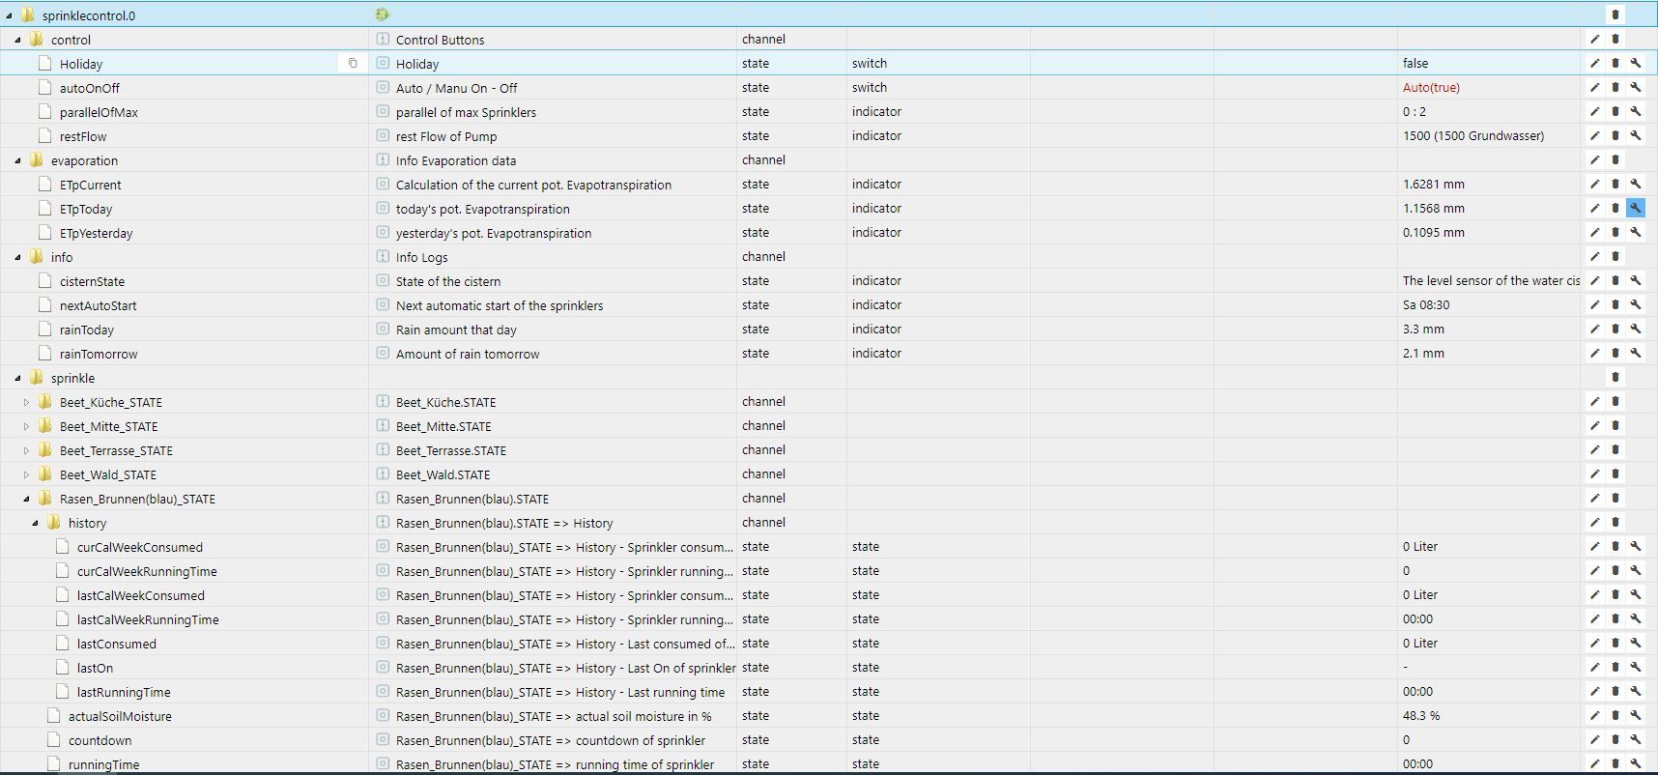The width and height of the screenshot is (1658, 775).
Task: Select the runningTime tree item
Action: click(103, 764)
